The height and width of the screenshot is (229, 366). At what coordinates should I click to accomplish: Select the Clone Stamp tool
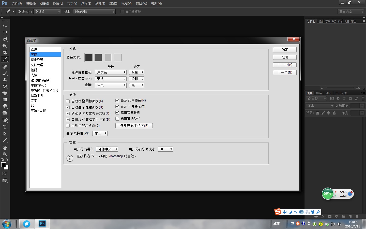pos(5,80)
